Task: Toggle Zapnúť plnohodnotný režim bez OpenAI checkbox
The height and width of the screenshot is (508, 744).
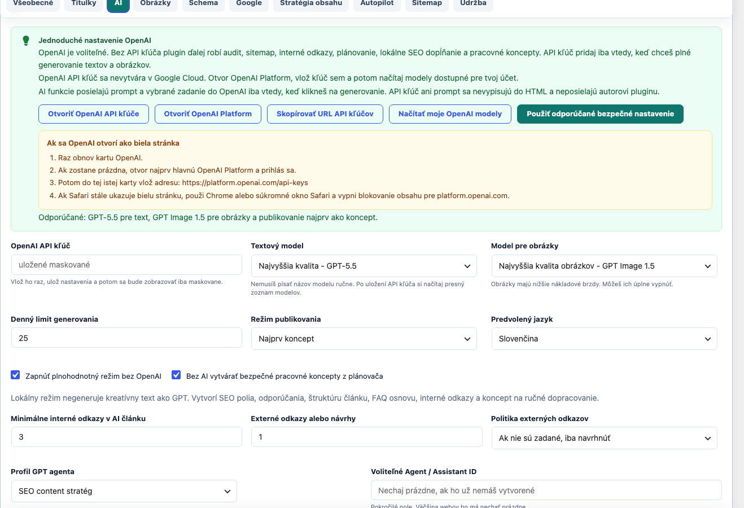Action: pyautogui.click(x=16, y=375)
